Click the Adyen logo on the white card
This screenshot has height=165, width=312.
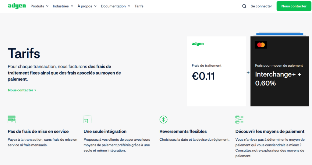(x=197, y=44)
